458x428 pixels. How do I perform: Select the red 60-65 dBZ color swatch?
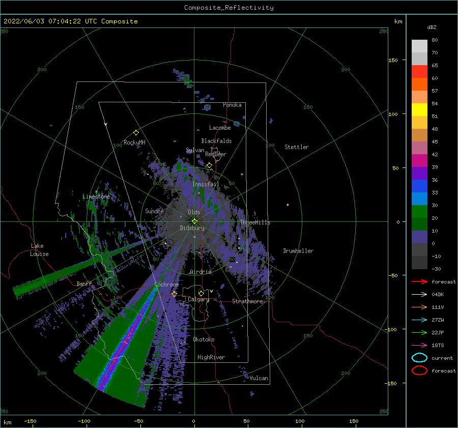pos(419,72)
